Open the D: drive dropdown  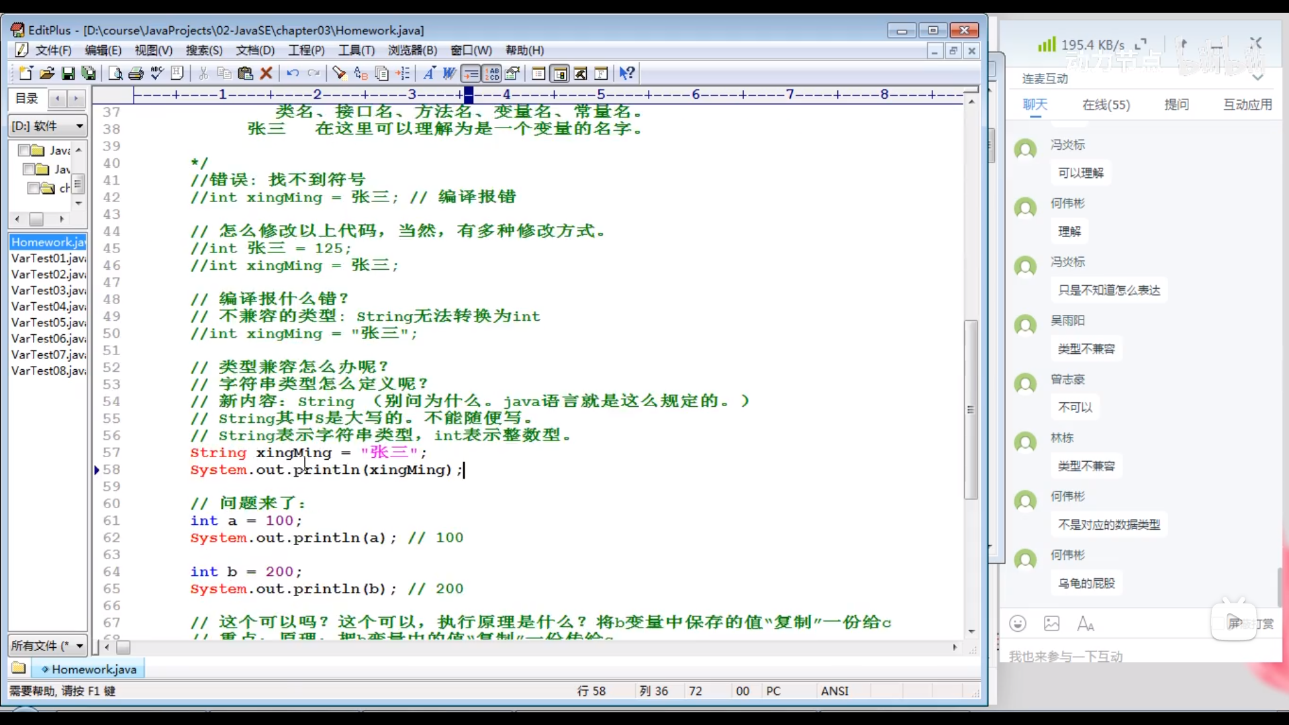(x=79, y=126)
